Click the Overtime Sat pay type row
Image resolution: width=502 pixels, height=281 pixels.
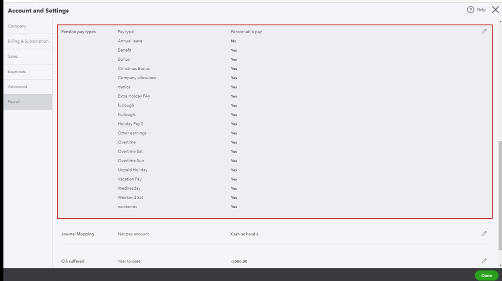(x=131, y=152)
